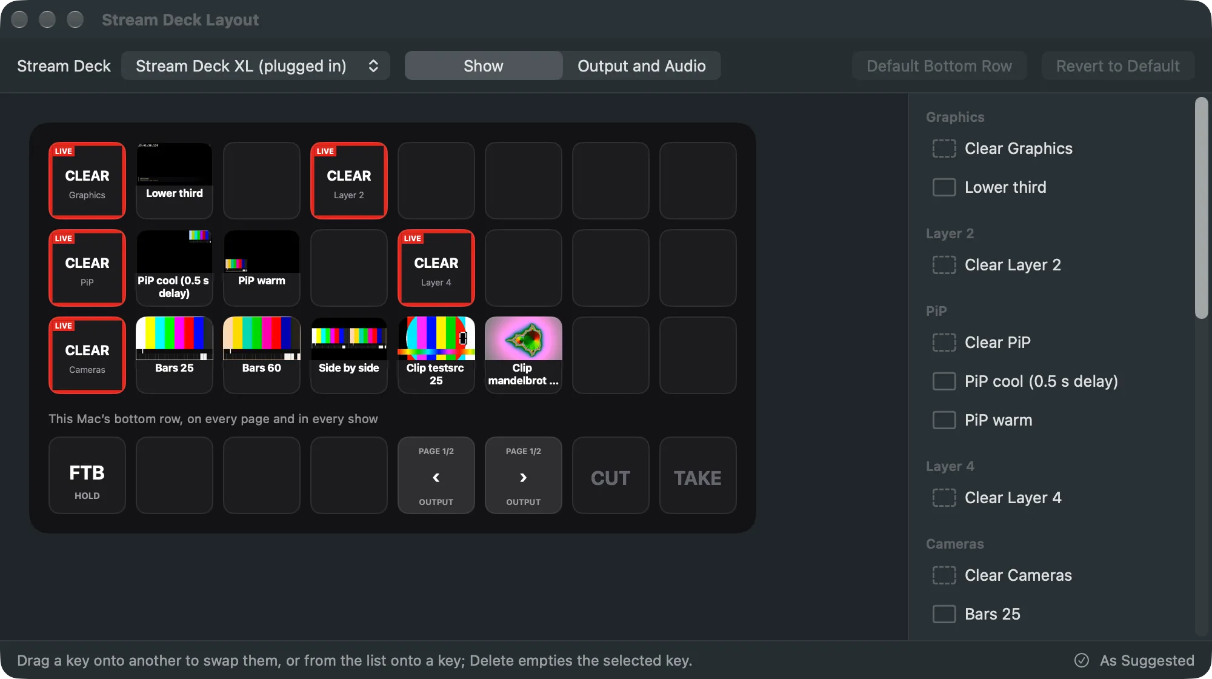
Task: Select the CUT key
Action: click(x=611, y=475)
